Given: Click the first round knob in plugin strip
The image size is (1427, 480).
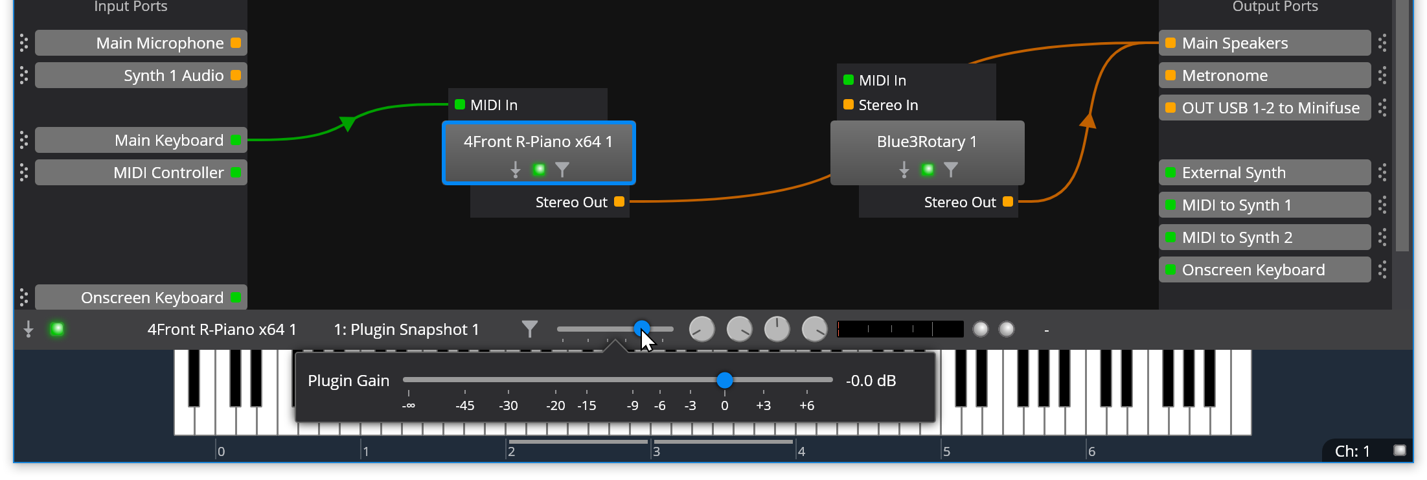Looking at the screenshot, I should (702, 329).
